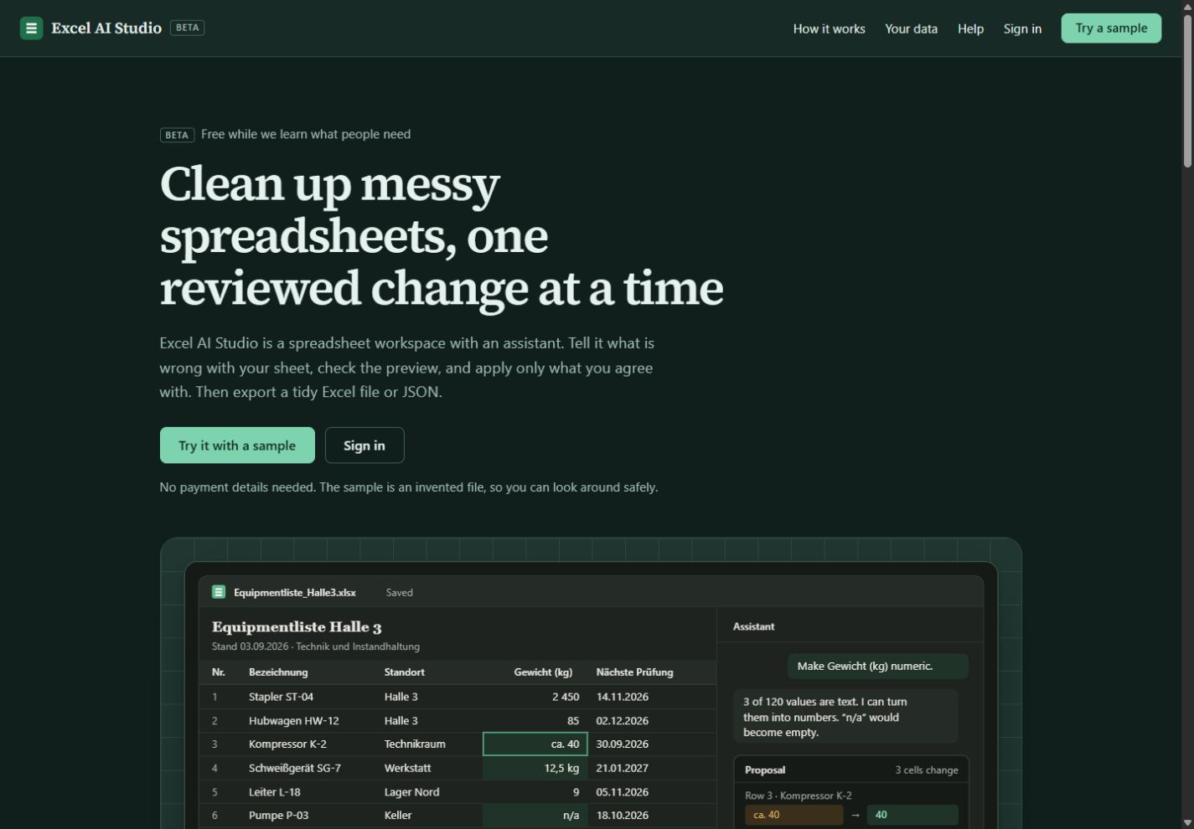Click the date '21.01.2027'
The height and width of the screenshot is (829, 1194).
622,768
